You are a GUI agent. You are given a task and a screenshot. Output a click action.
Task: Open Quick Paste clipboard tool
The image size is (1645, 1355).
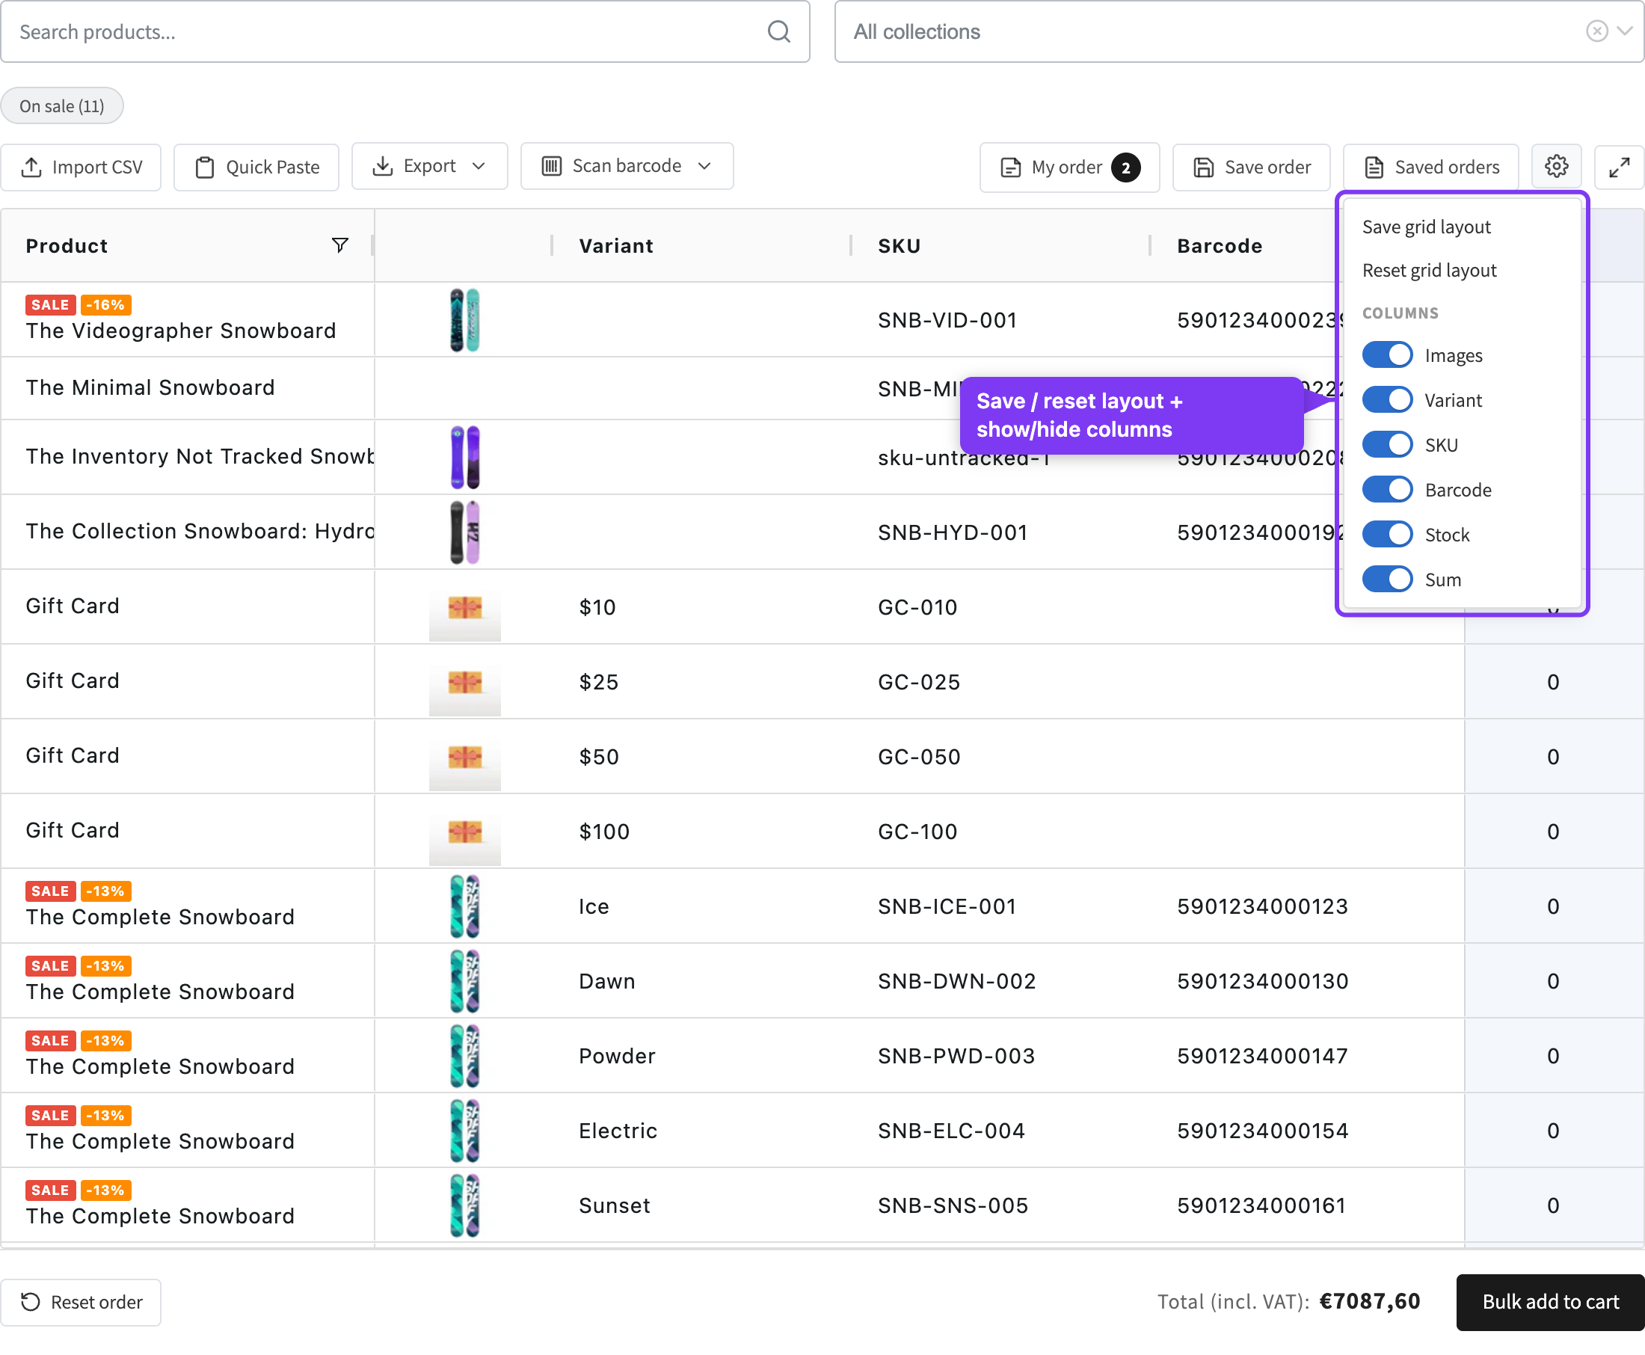pos(256,166)
